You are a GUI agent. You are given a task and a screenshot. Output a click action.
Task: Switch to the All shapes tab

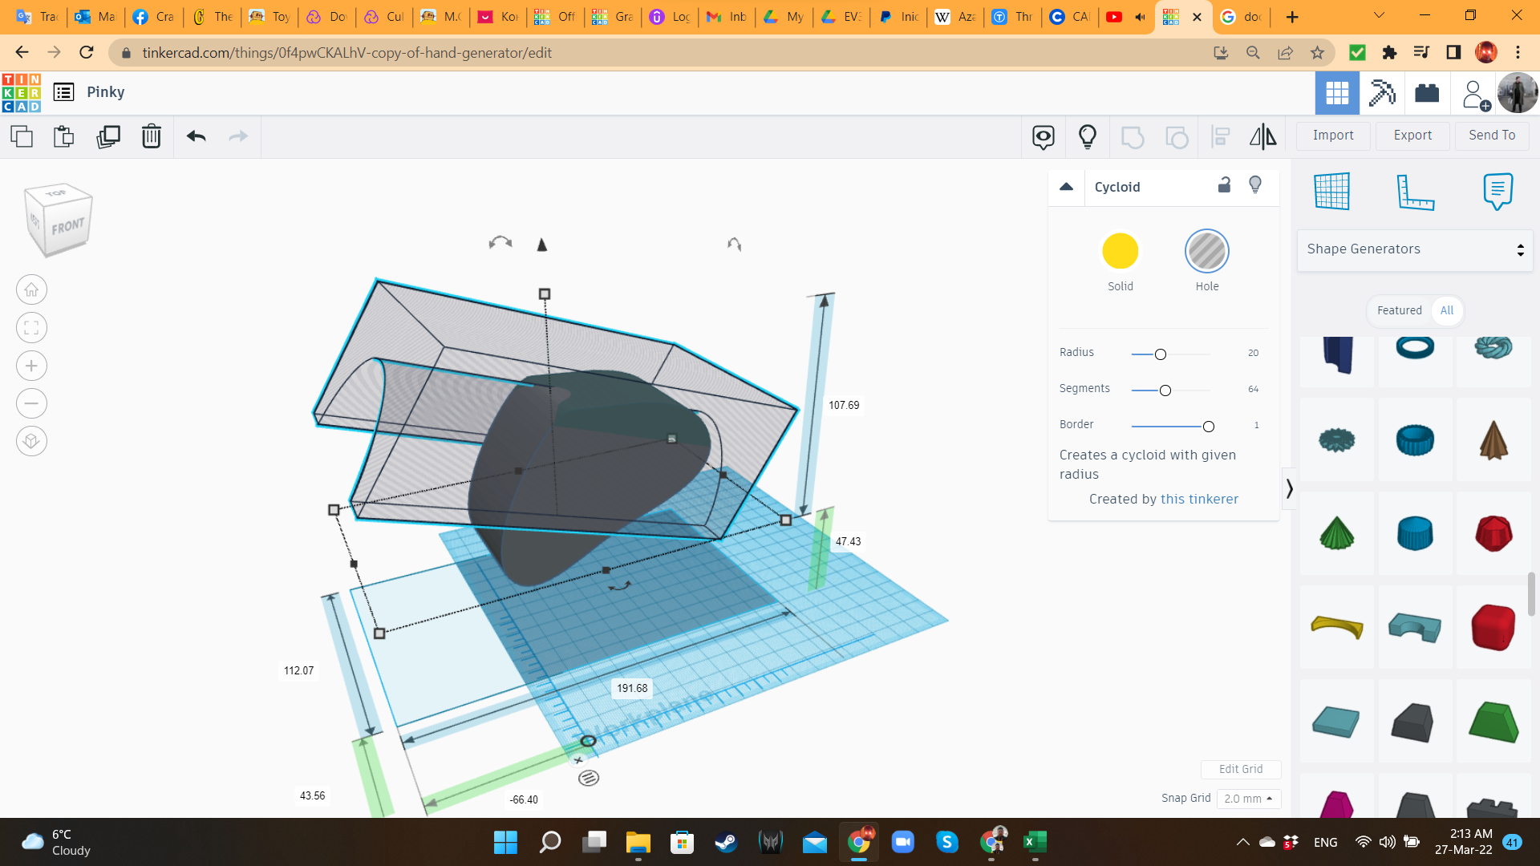coord(1446,310)
